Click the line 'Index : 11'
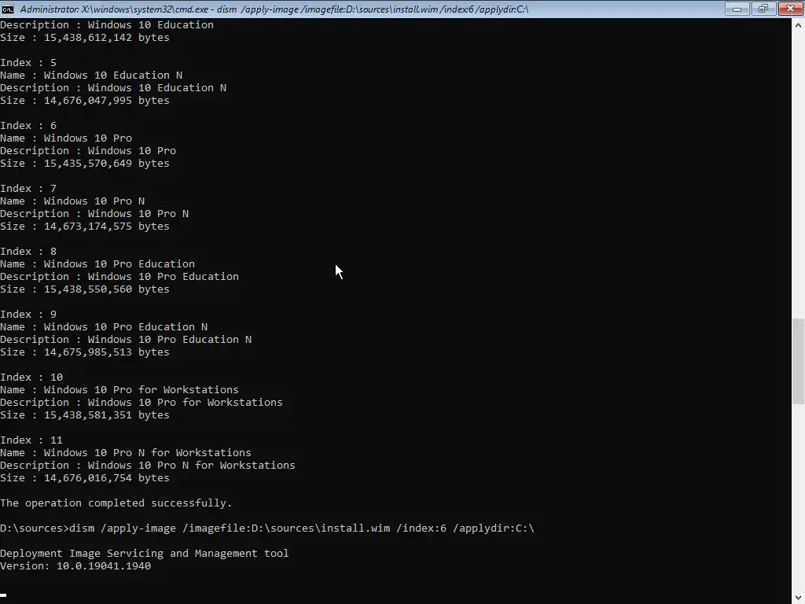The image size is (805, 604). point(31,440)
